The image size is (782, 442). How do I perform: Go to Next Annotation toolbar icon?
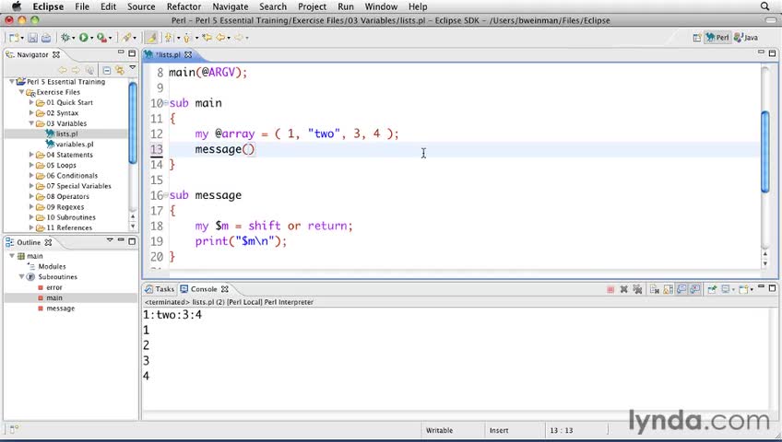point(168,38)
